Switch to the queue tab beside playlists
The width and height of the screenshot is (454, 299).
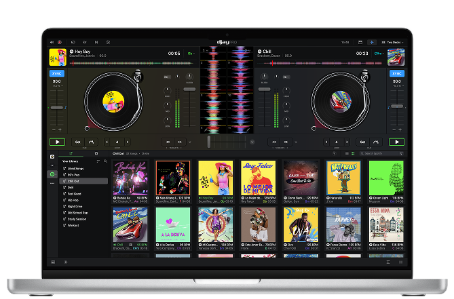point(96,153)
